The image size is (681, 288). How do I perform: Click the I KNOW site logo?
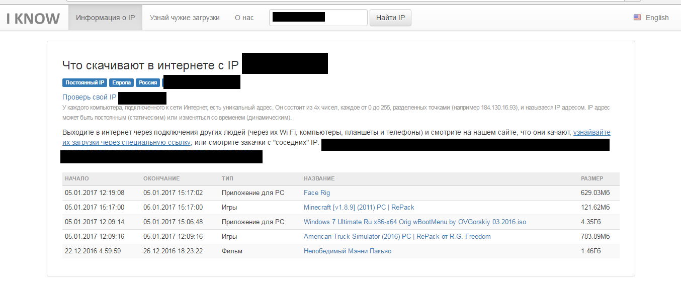pyautogui.click(x=33, y=18)
